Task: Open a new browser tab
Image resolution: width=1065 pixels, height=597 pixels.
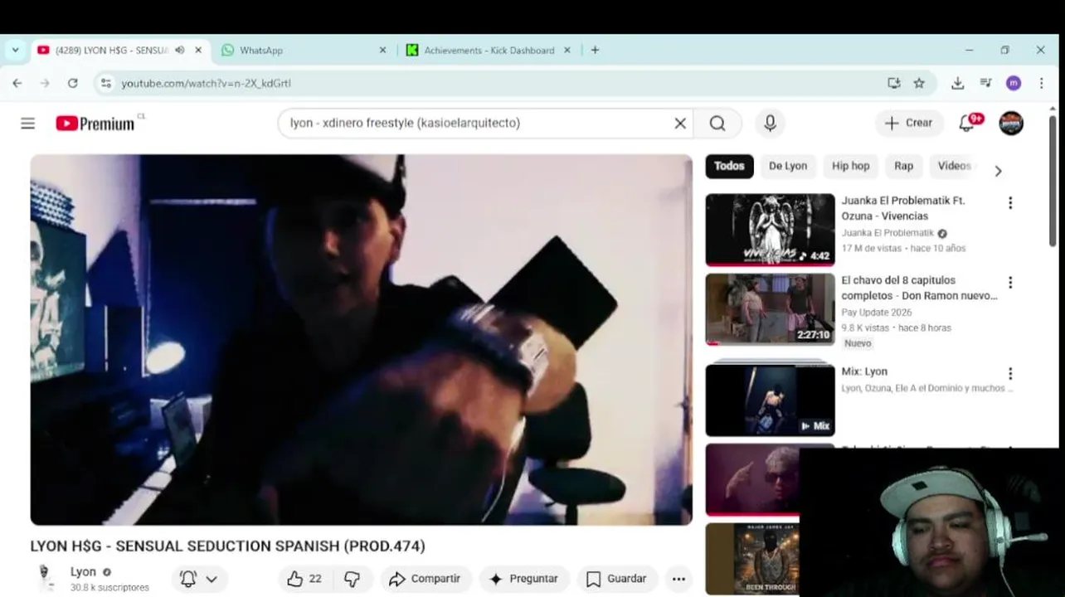Action: point(595,50)
